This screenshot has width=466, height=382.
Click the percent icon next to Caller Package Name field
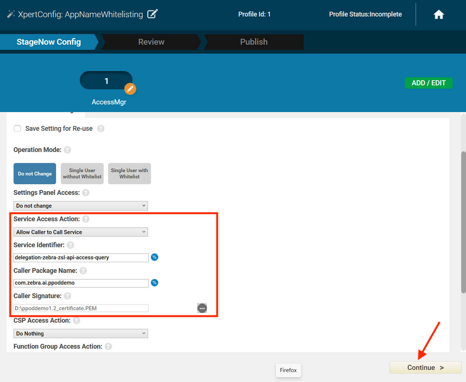(155, 283)
